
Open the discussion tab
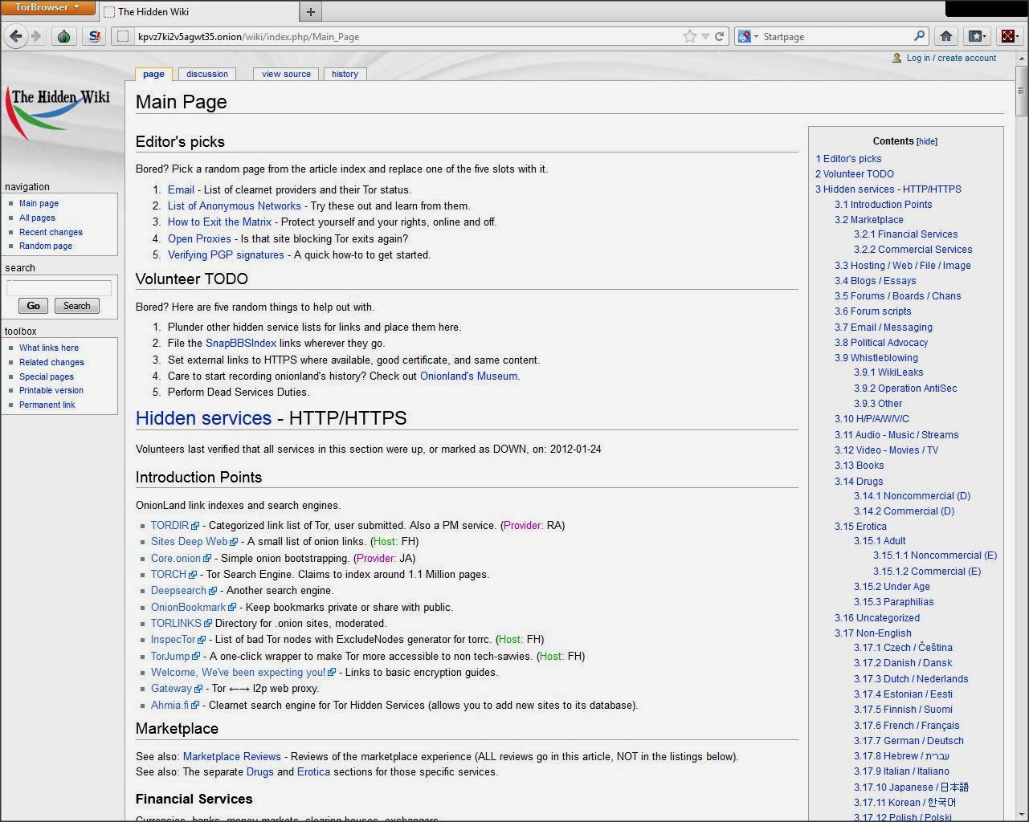[x=207, y=74]
